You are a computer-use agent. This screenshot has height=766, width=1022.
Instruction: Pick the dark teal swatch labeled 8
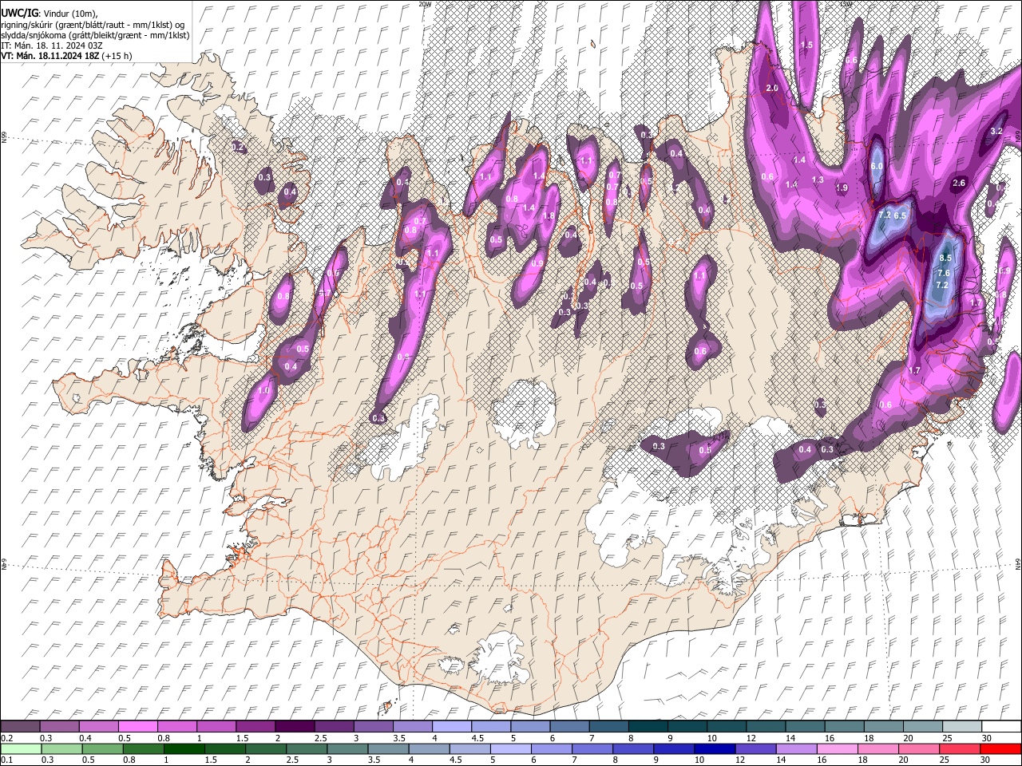click(648, 727)
